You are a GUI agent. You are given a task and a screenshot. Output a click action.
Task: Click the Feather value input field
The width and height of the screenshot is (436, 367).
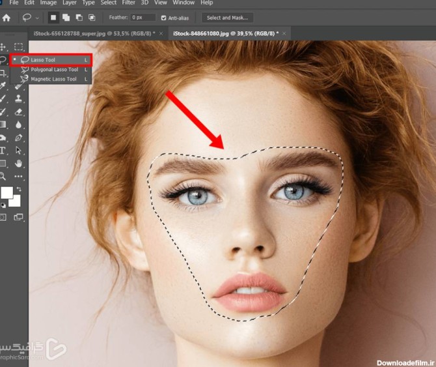(x=143, y=18)
